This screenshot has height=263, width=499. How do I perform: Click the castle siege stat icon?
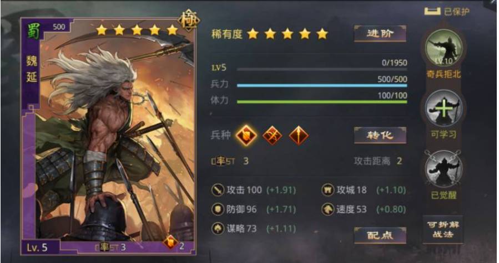tap(327, 190)
